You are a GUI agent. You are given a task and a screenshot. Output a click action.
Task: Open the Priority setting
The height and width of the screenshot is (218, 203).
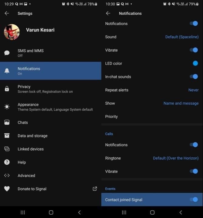pos(152,116)
